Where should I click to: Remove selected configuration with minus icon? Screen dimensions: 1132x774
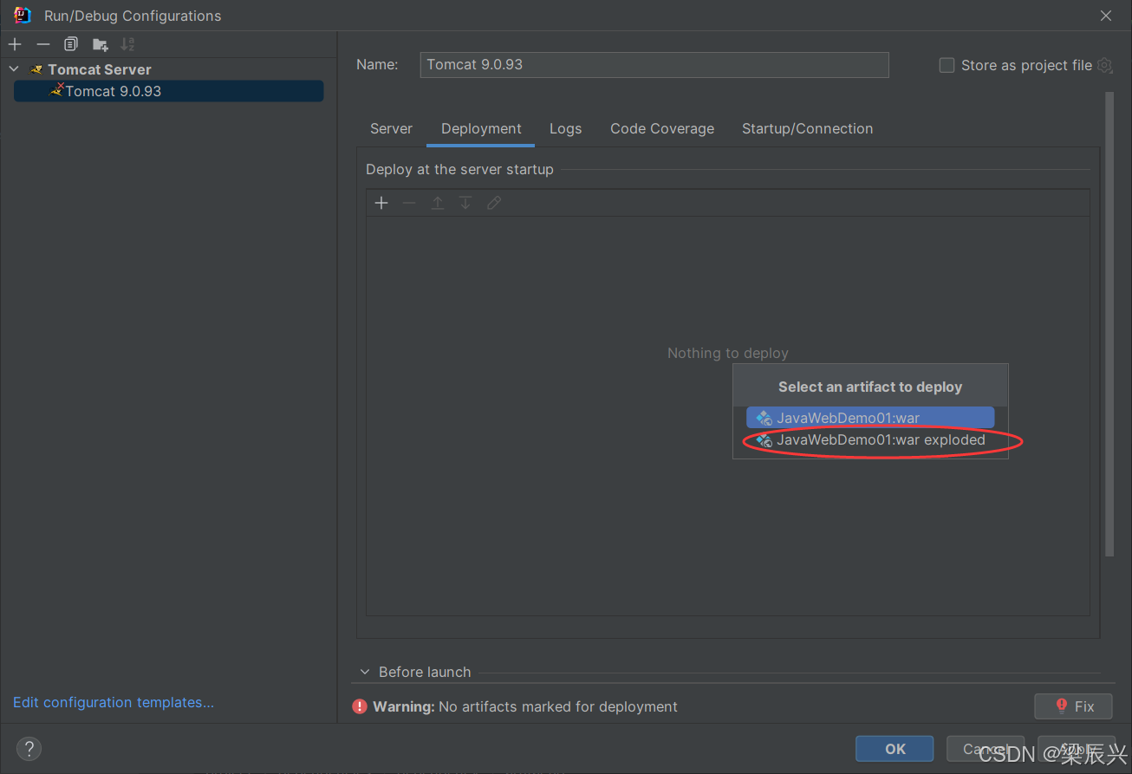(43, 44)
